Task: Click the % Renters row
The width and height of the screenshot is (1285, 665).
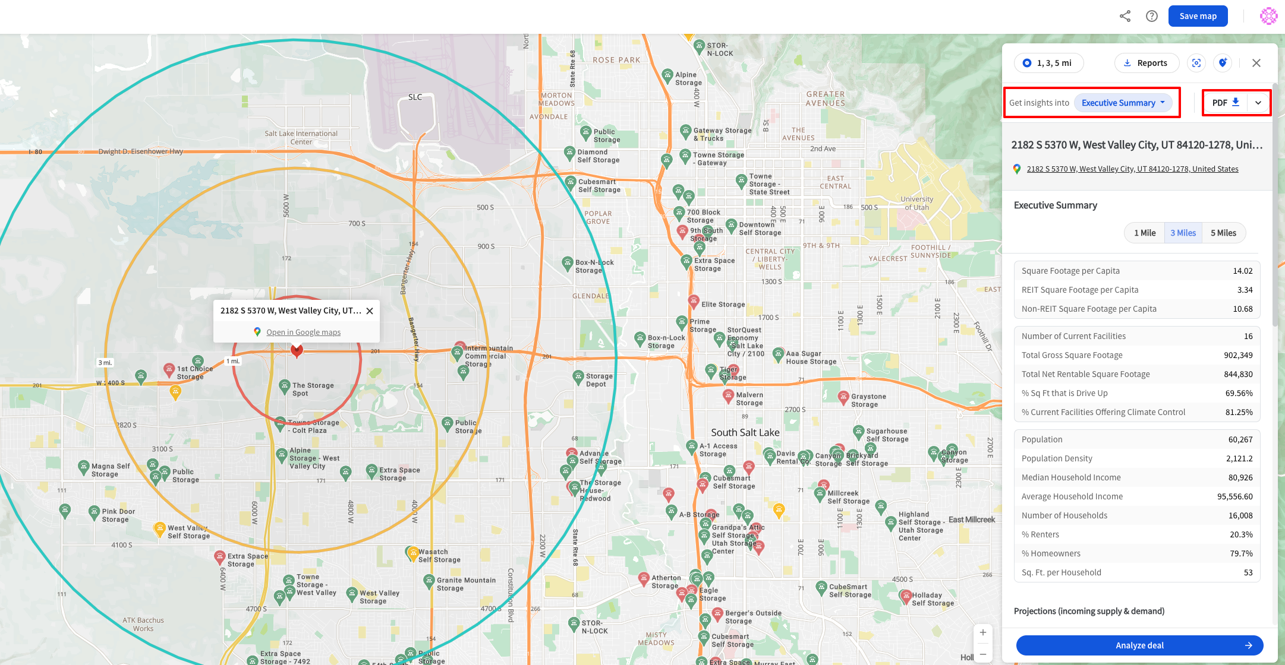Action: tap(1136, 534)
